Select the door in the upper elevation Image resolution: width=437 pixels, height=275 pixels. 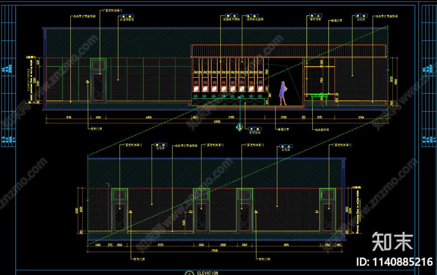[98, 80]
